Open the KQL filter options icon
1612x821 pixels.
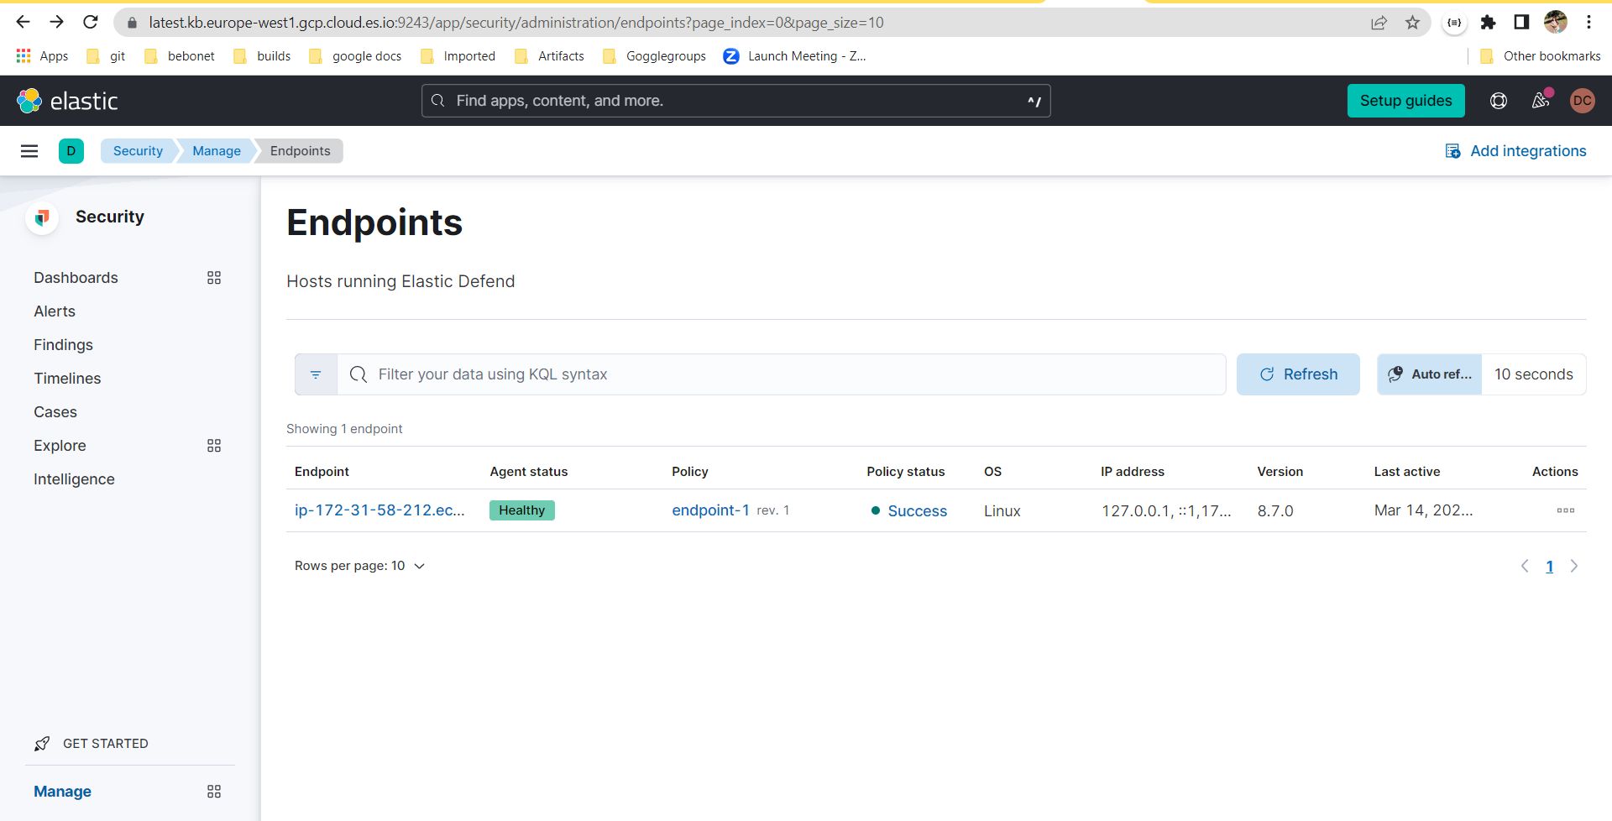[316, 374]
